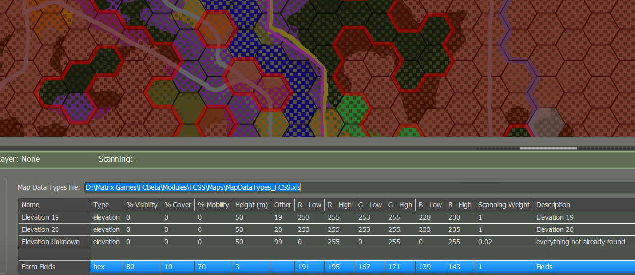Click the % Cover column header
635x275 pixels.
tap(177, 205)
